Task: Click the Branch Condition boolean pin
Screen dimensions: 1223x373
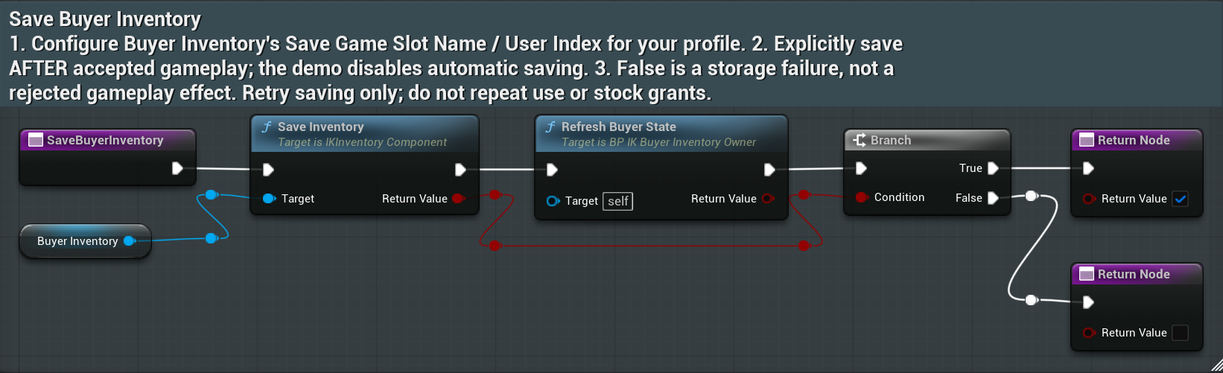Action: pyautogui.click(x=862, y=197)
